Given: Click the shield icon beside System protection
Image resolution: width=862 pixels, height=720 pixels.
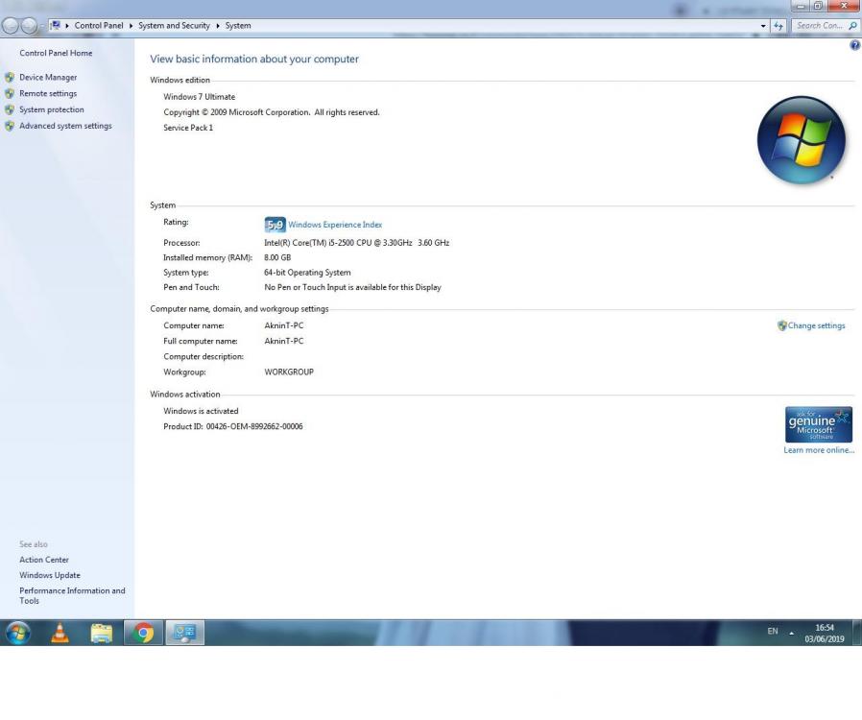Looking at the screenshot, I should (x=10, y=110).
